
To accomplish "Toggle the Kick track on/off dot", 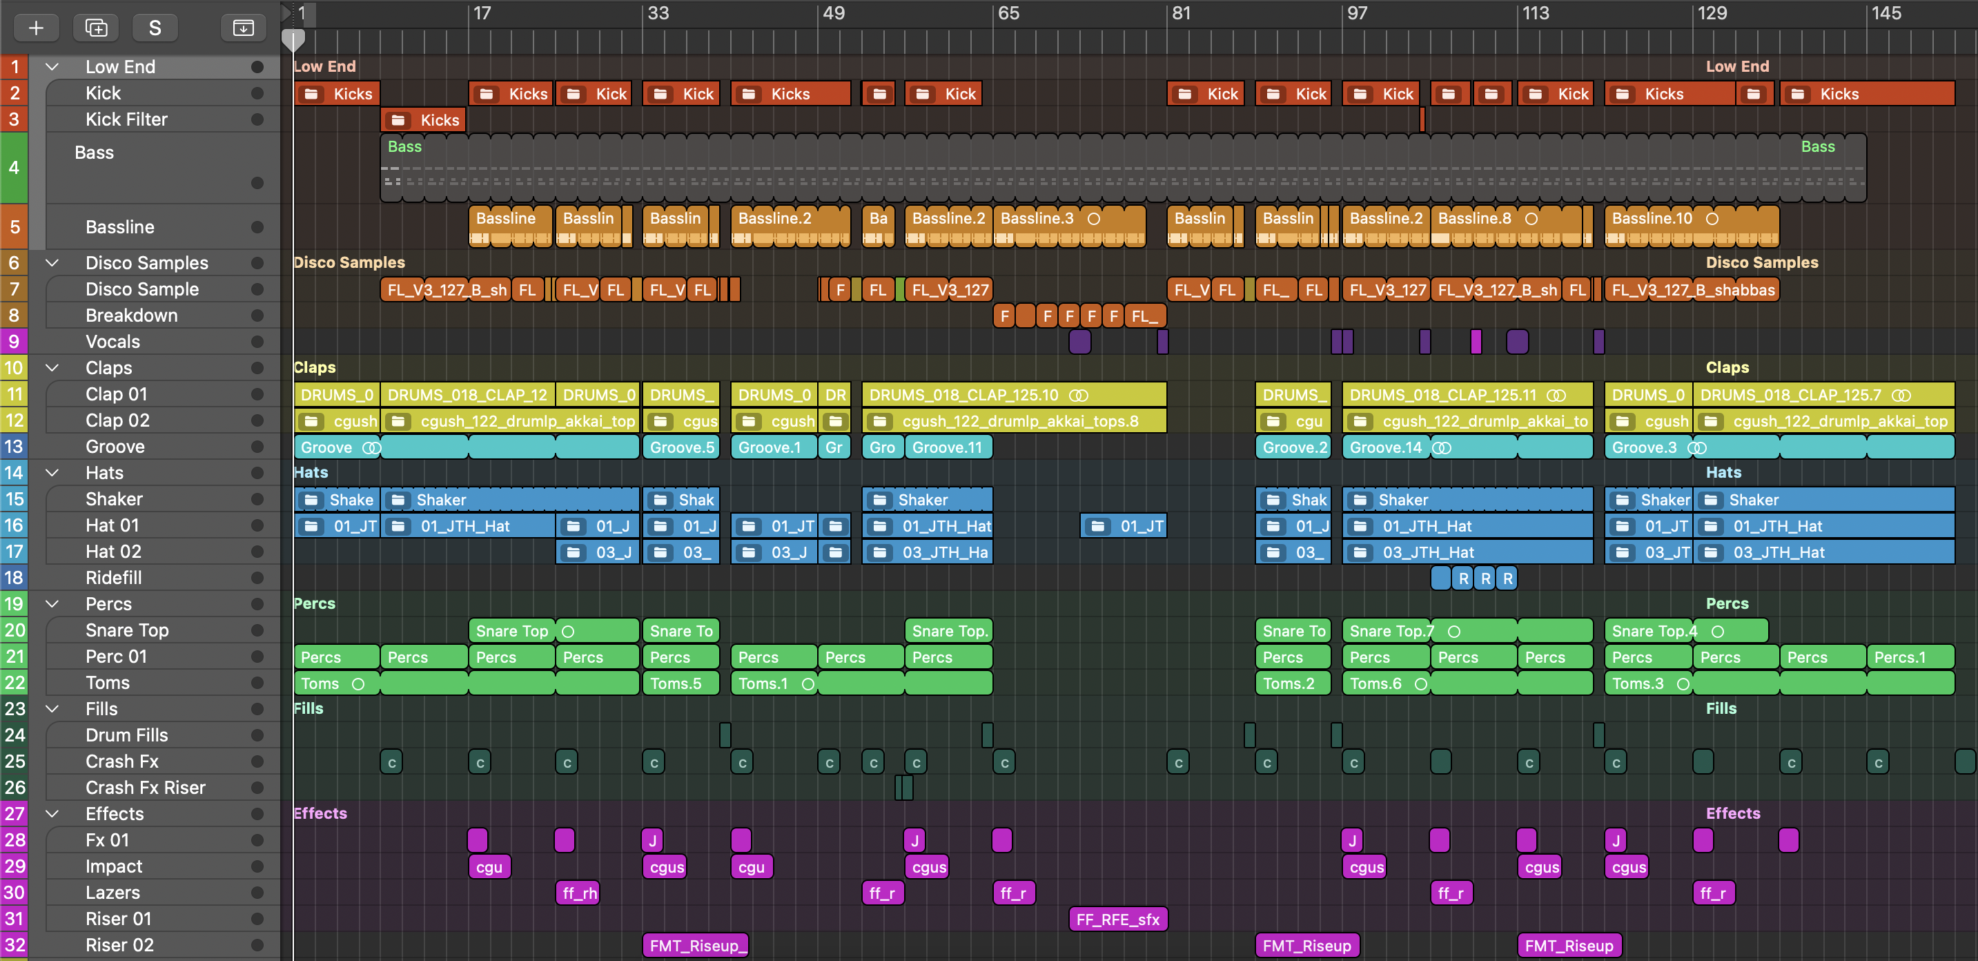I will 257,93.
